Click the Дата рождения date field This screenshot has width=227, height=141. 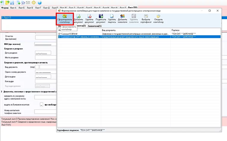coord(43,53)
